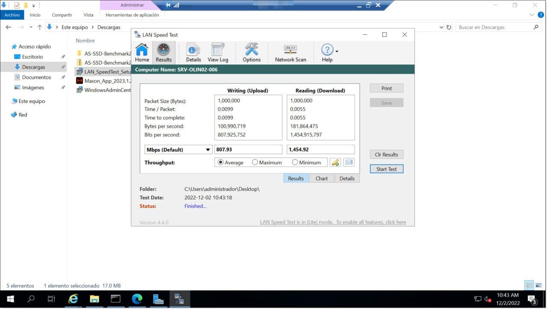Select Documentos in navigation pane
The image size is (548, 310).
tap(36, 77)
